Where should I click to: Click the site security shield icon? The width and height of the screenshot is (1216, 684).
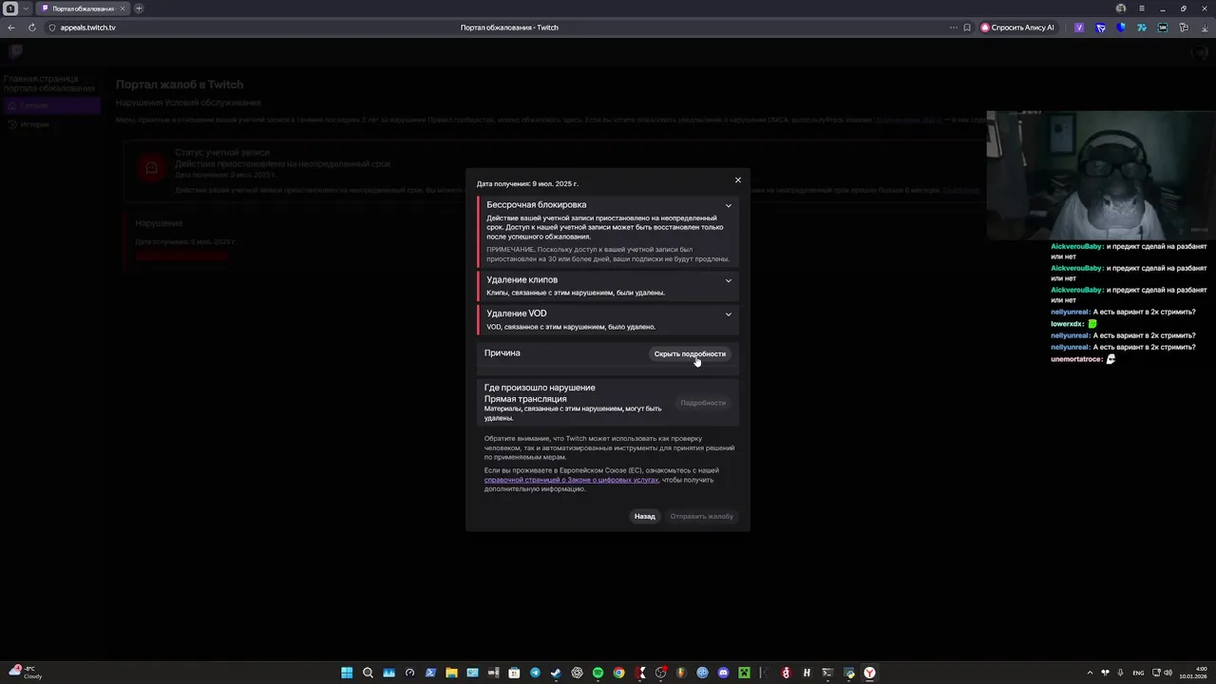pyautogui.click(x=52, y=28)
